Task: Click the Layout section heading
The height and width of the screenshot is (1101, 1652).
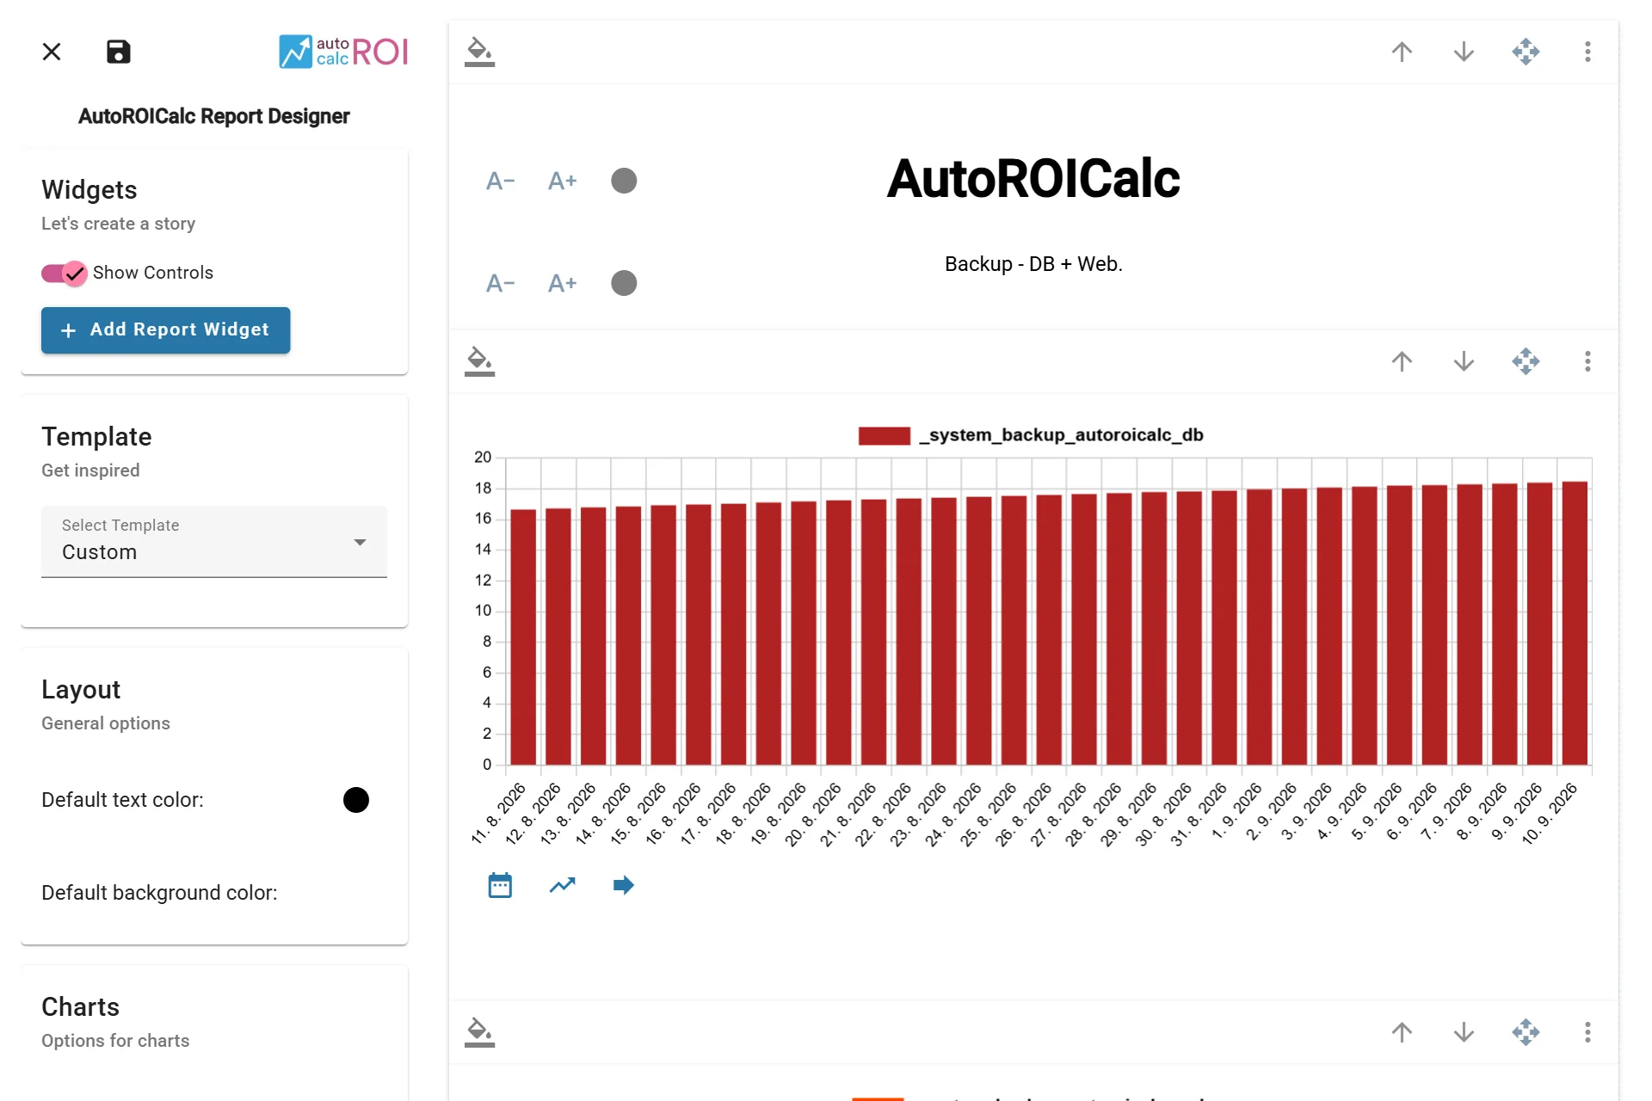Action: (81, 690)
